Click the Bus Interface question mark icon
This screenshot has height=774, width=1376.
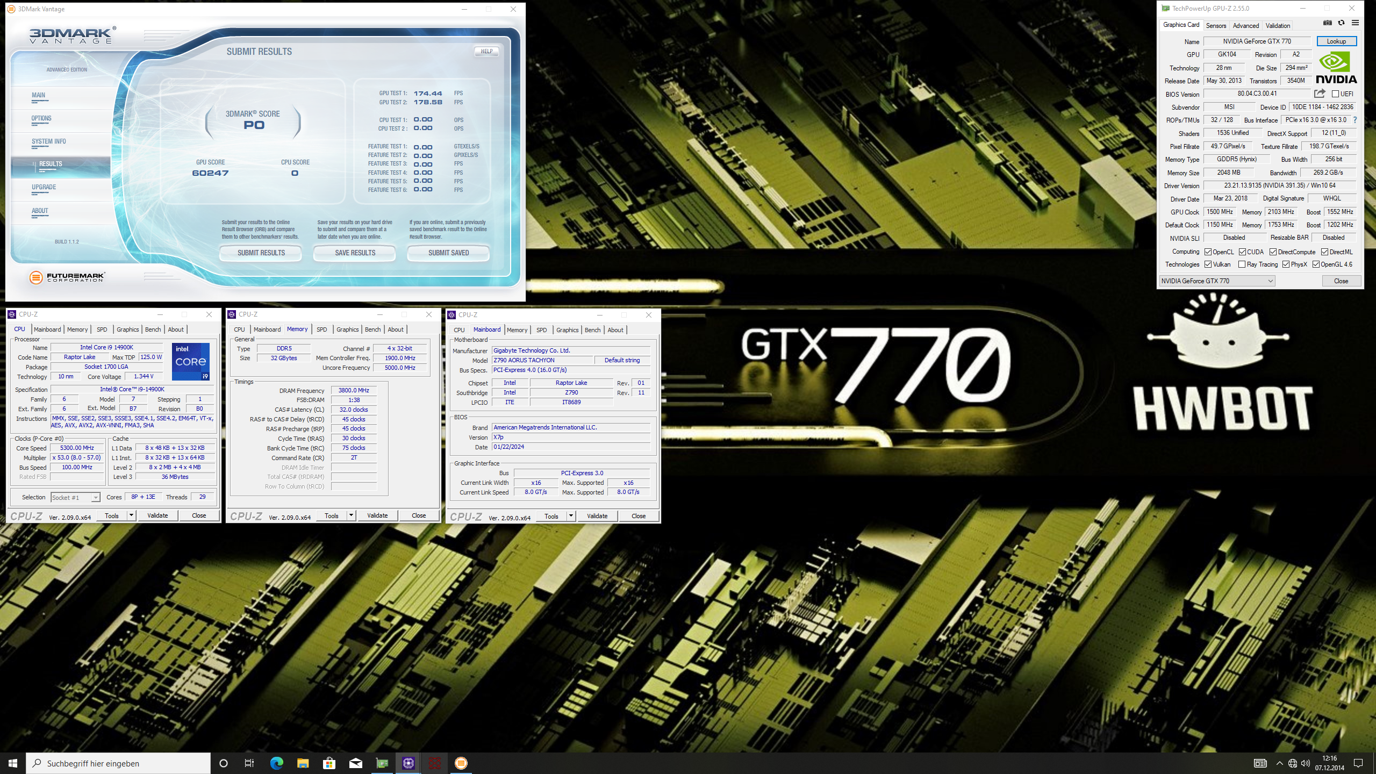(x=1355, y=120)
